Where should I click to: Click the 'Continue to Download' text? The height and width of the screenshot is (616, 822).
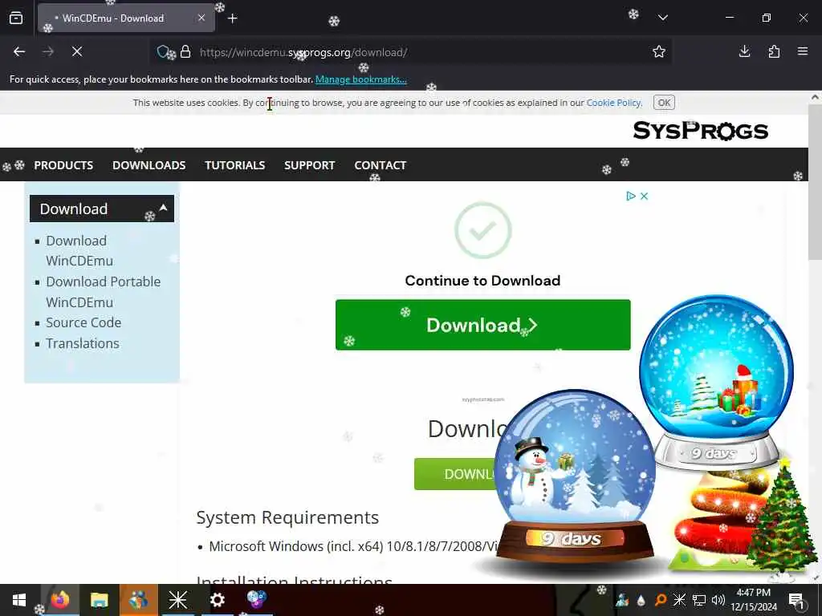(x=482, y=281)
